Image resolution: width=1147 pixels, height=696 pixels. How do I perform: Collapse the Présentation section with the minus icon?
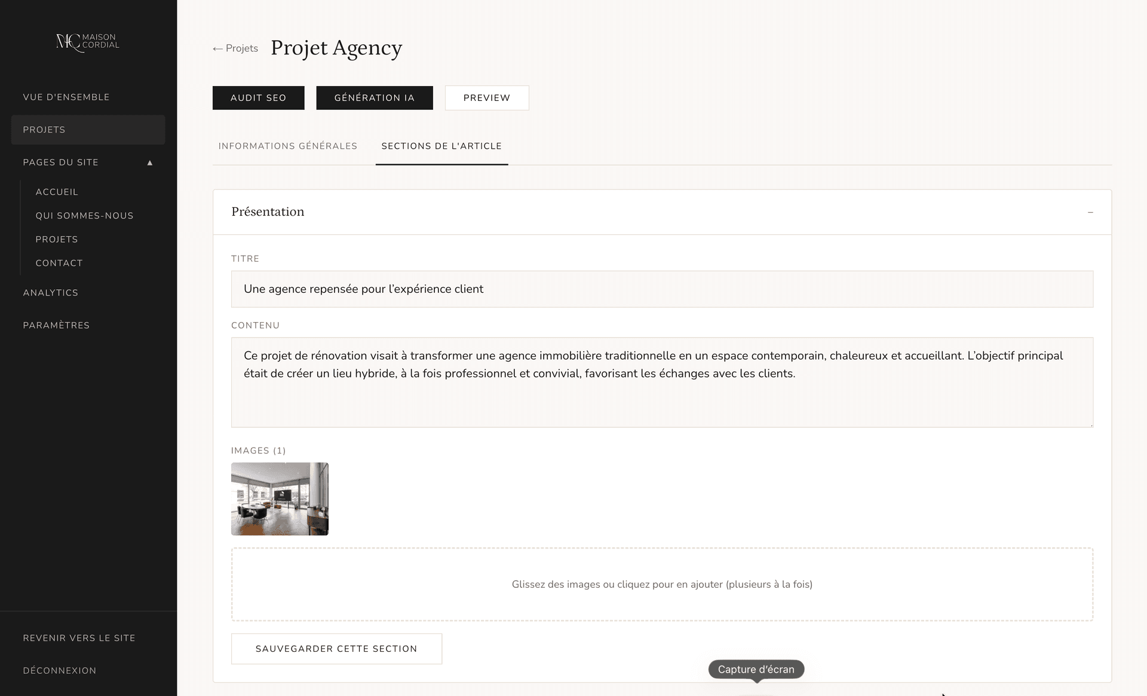click(1090, 212)
